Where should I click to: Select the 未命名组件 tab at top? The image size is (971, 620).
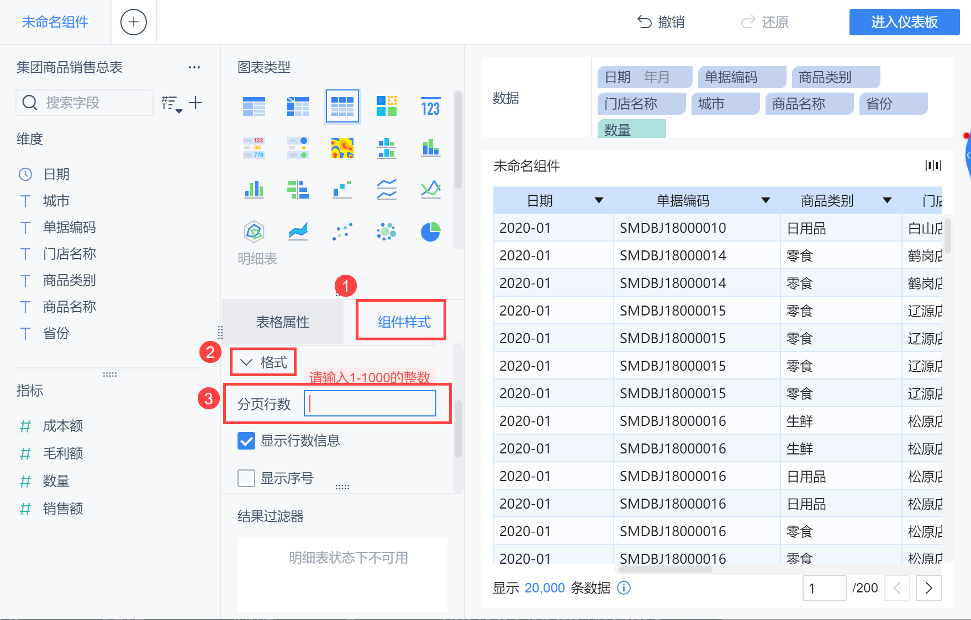55,22
